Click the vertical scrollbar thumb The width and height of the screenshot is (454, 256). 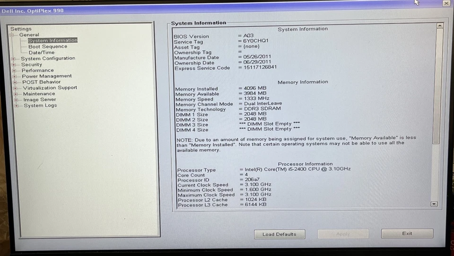[437, 85]
